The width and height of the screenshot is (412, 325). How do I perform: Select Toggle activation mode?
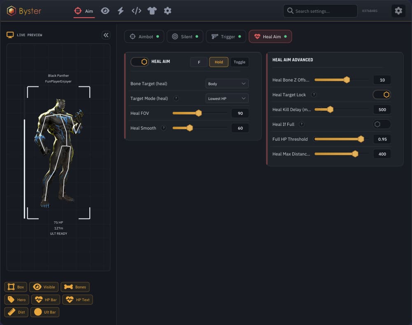coord(240,62)
